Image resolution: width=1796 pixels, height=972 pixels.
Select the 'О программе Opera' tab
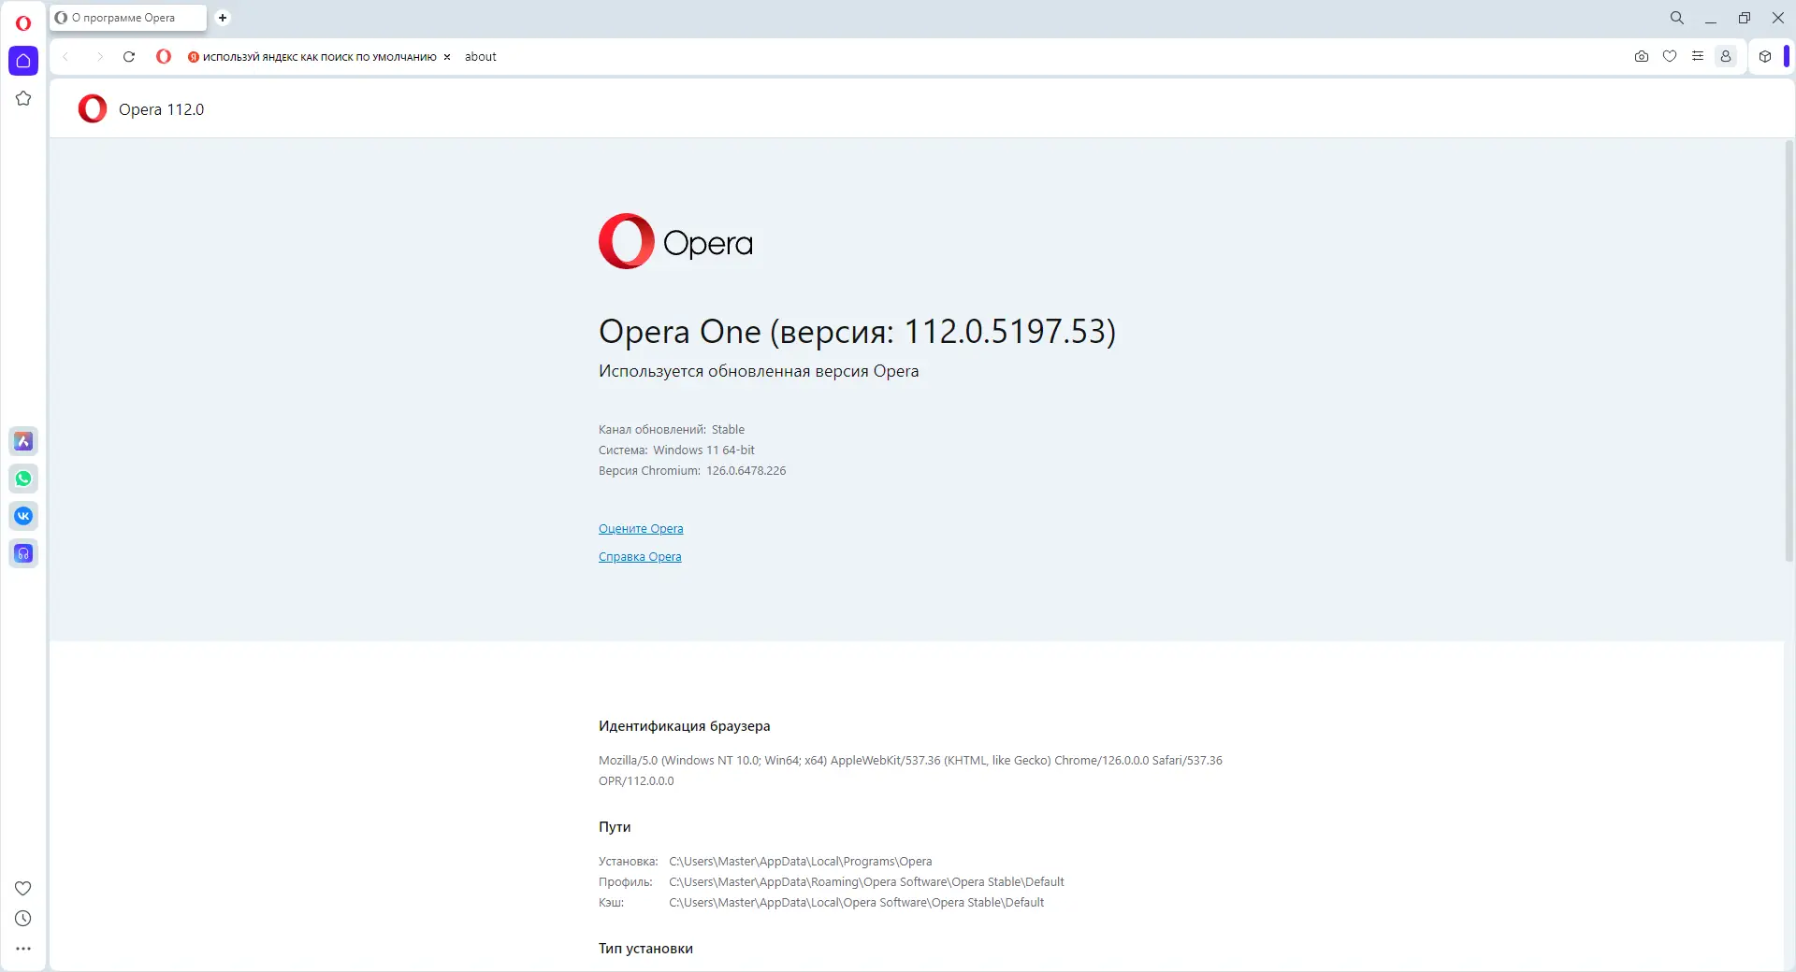[123, 18]
